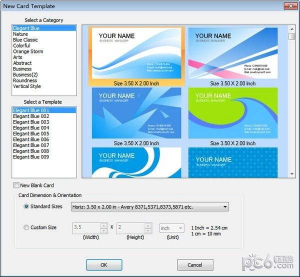This screenshot has width=300, height=277.
Task: Click the OK button
Action: [104, 265]
